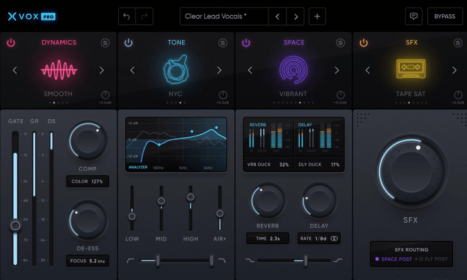Click the Space low shelf filter icon
The width and height of the screenshot is (467, 280).
[250, 261]
